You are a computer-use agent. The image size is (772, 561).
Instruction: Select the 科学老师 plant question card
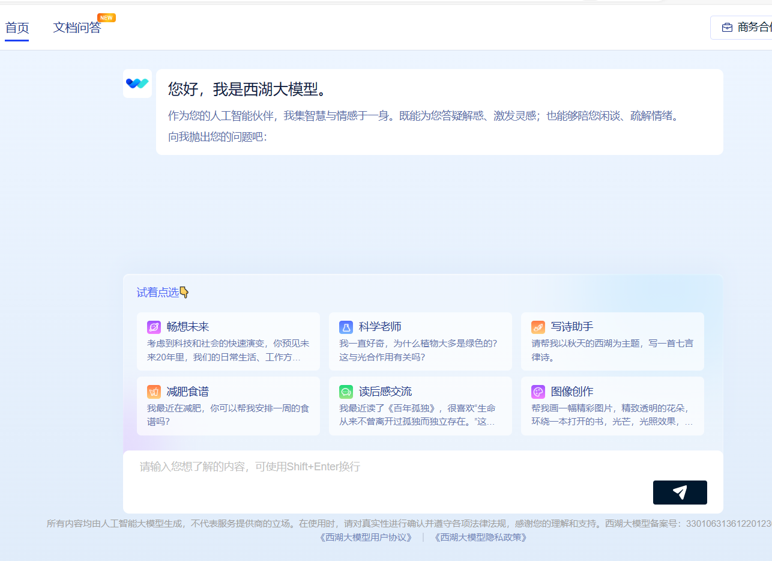[420, 341]
